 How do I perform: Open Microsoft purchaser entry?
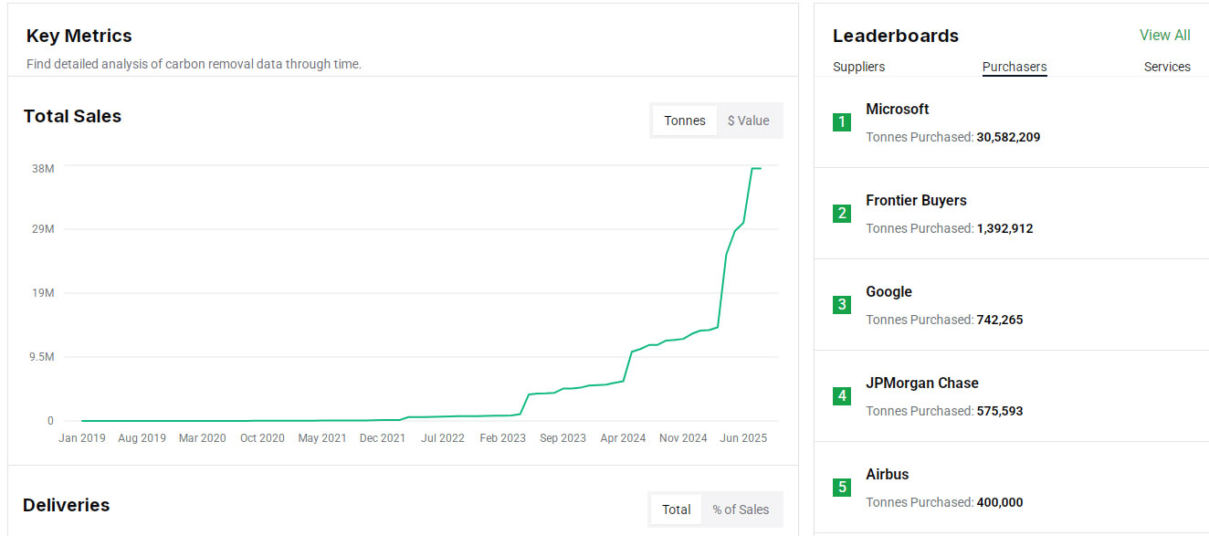(897, 109)
